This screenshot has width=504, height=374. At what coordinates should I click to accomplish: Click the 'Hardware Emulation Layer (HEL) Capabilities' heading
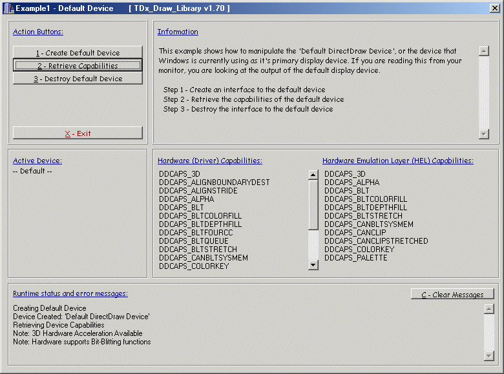click(x=397, y=161)
